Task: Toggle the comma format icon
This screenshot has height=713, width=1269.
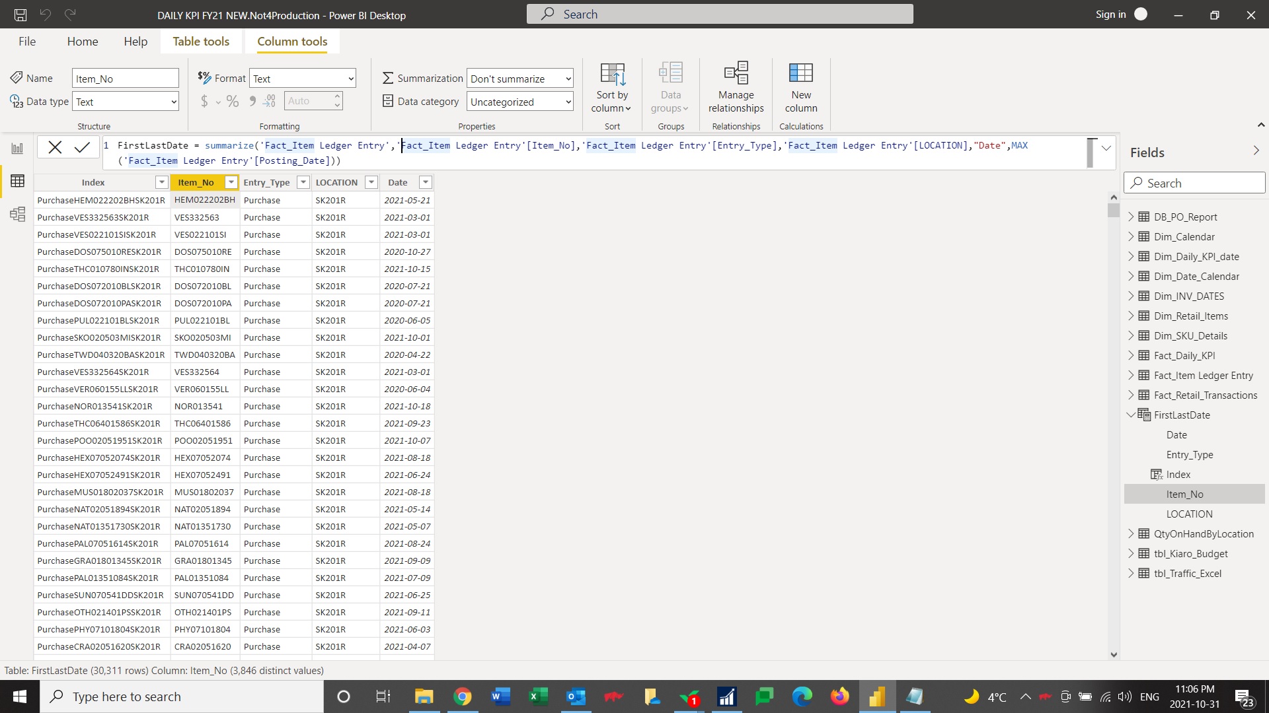Action: tap(252, 102)
